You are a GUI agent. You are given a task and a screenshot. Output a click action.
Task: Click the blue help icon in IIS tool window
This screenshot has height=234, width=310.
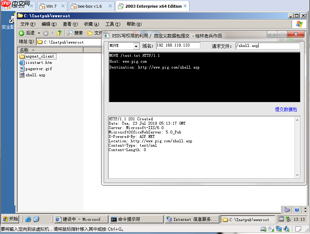[x=296, y=210]
